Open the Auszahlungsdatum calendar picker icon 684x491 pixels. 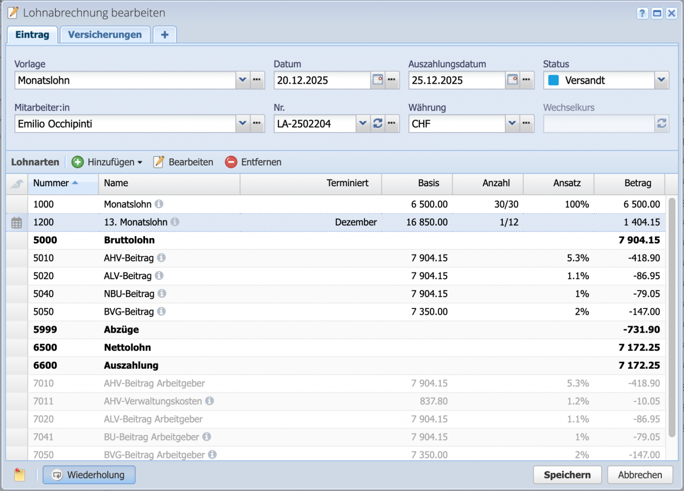coord(512,80)
